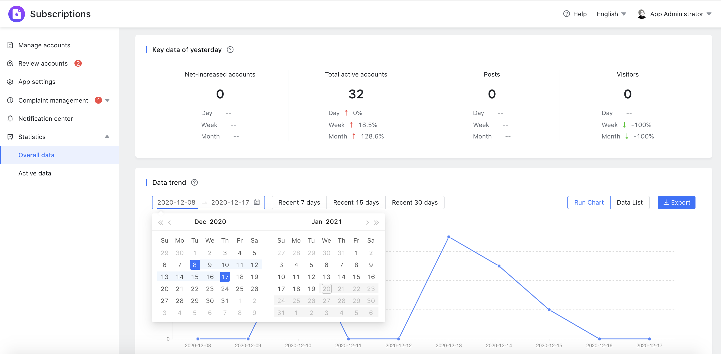Select the Recent 7 days range
Image resolution: width=721 pixels, height=354 pixels.
pos(299,202)
